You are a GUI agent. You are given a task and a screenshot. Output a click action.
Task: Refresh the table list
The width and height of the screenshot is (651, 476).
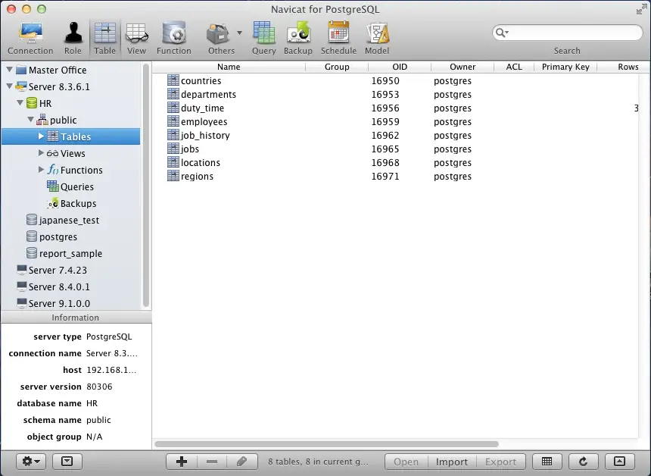pyautogui.click(x=584, y=462)
